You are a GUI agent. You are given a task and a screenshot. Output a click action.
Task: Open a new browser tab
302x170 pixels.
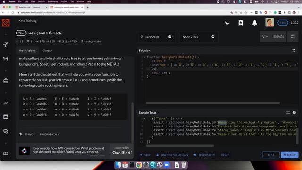[87, 8]
